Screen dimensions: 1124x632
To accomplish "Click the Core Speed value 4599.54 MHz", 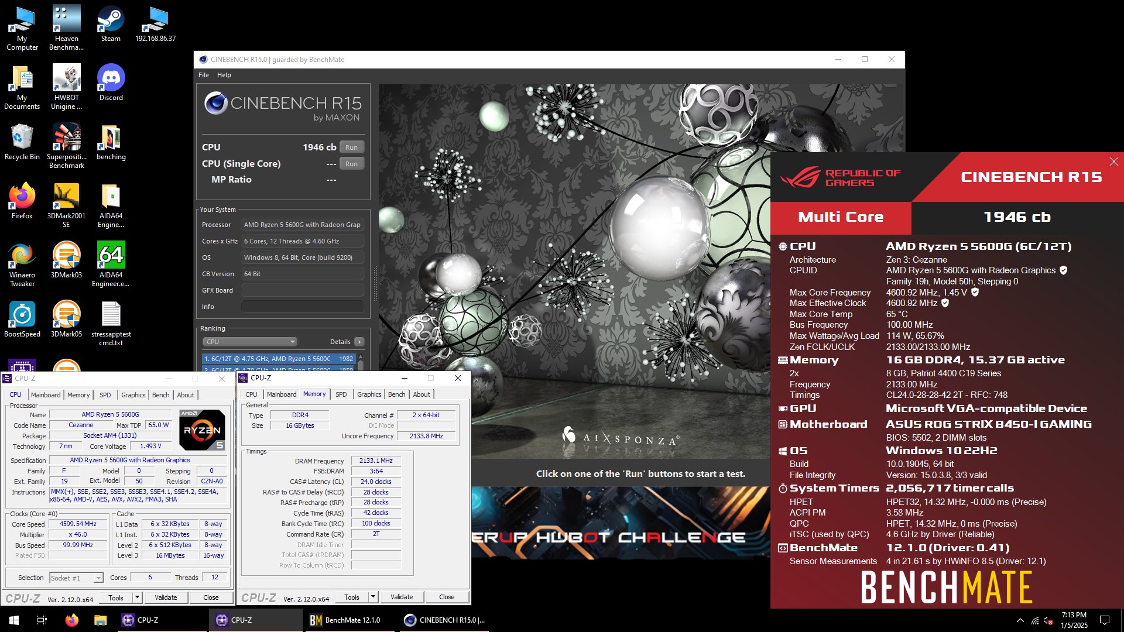I will click(78, 524).
